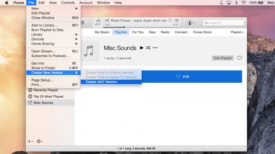Choose Create AAC Version

coord(111,82)
